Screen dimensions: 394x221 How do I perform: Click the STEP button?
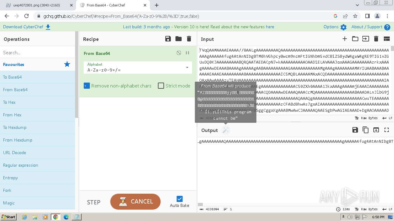click(94, 202)
